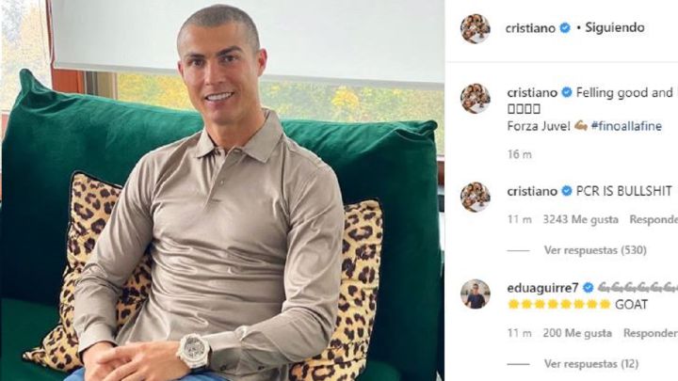
Task: Open the #finoallafine hashtag
Action: pyautogui.click(x=626, y=126)
